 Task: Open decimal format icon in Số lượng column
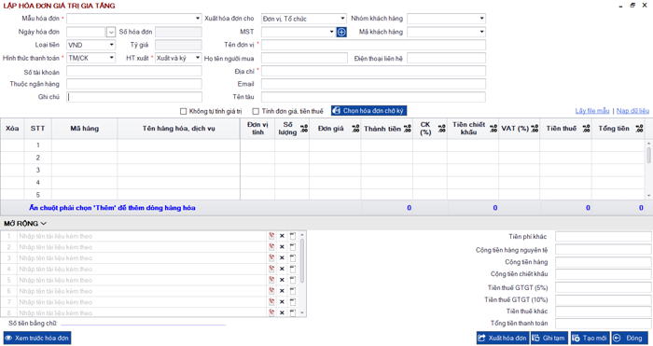[304, 129]
